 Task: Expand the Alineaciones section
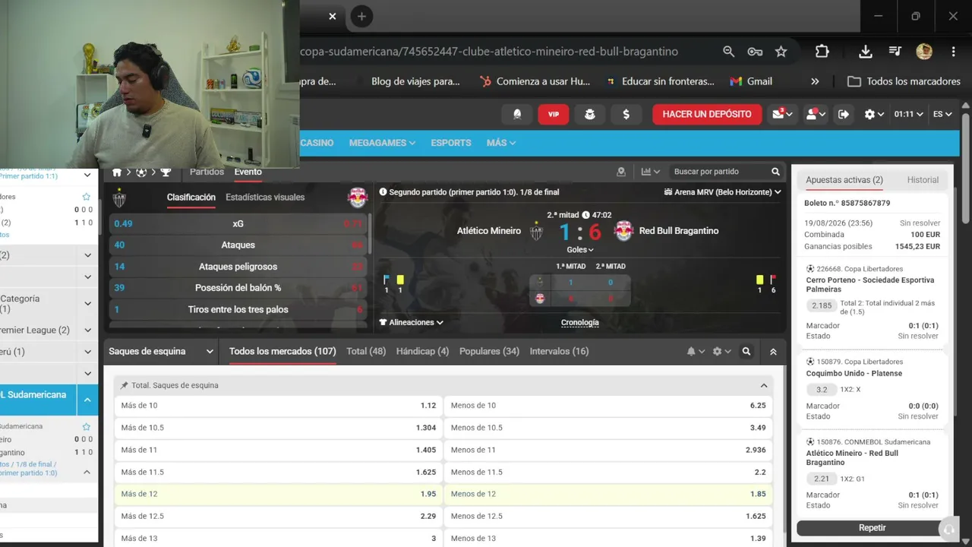click(411, 322)
